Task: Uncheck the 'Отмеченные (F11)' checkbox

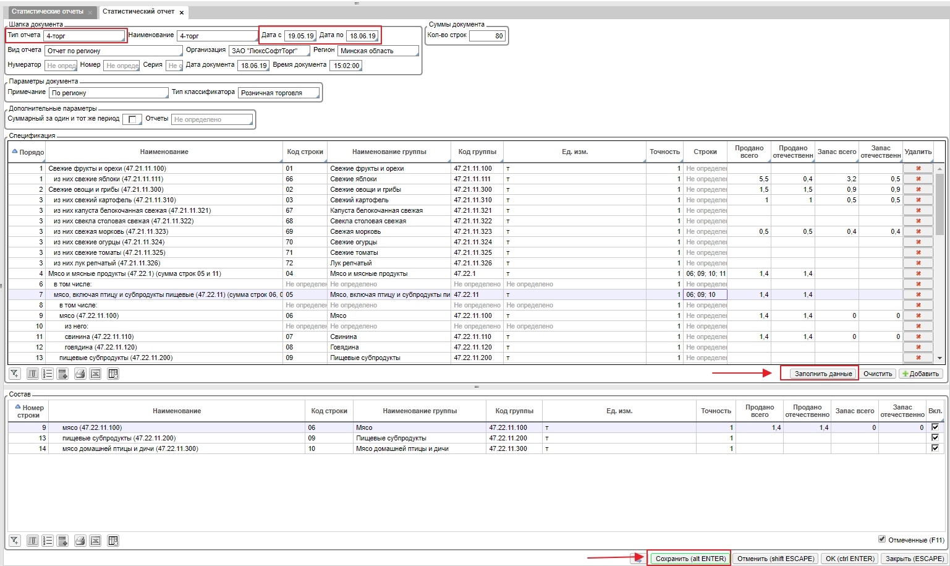Action: coord(882,539)
